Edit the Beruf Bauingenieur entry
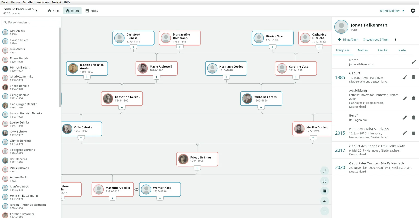Screen dimensions: 419x218 click(x=405, y=118)
